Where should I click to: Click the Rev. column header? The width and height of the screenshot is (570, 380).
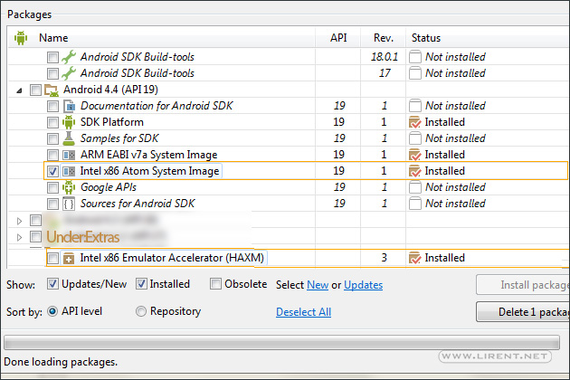(383, 38)
